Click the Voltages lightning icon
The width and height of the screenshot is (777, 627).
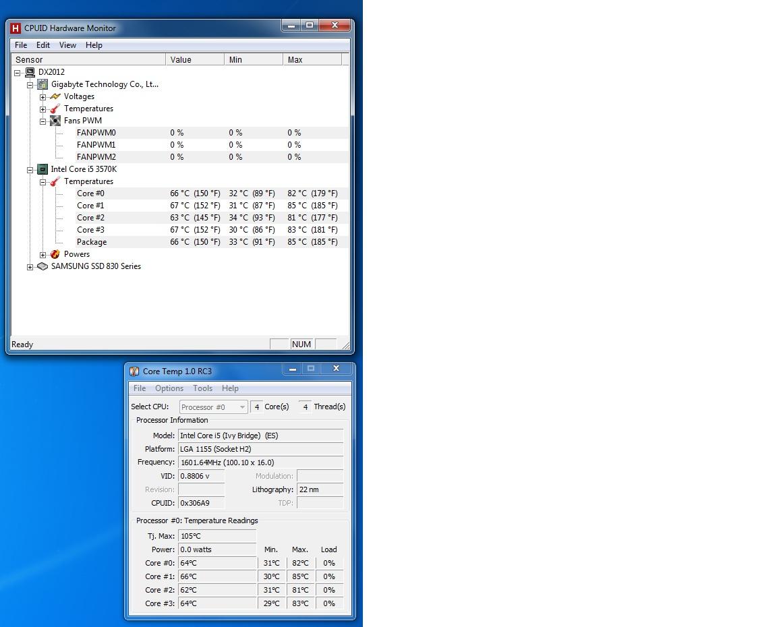55,96
